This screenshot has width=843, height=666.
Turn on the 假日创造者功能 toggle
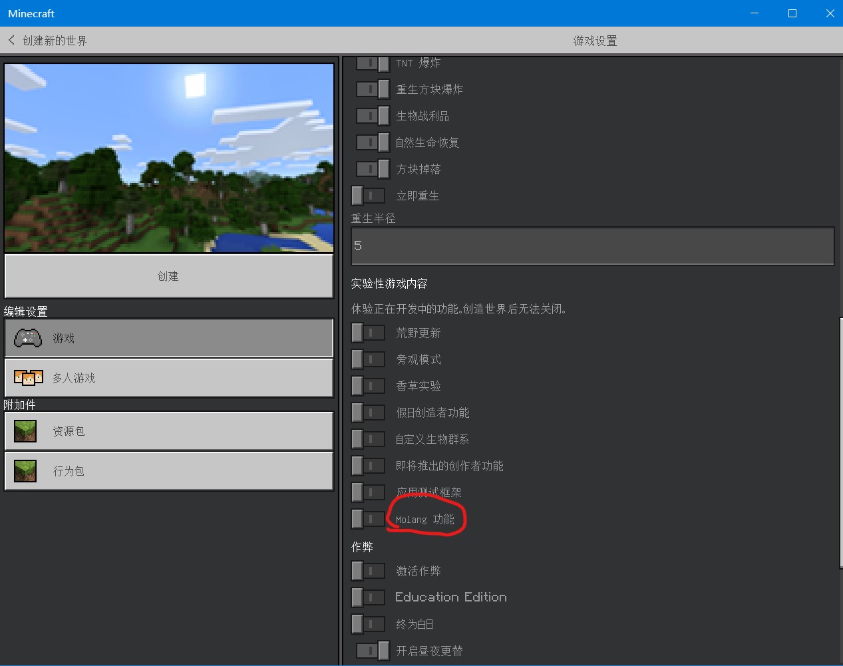(368, 413)
